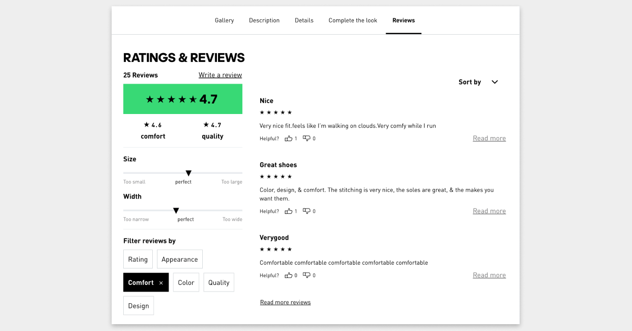Switch to the Gallery tab
The width and height of the screenshot is (632, 331).
[x=224, y=20]
